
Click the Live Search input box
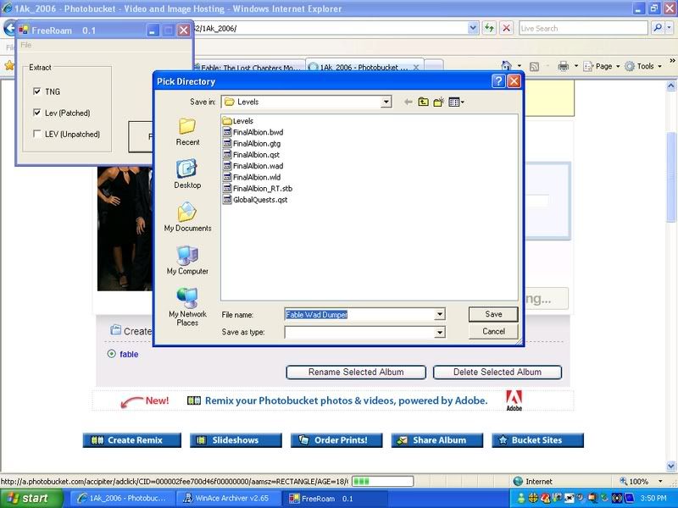[583, 29]
